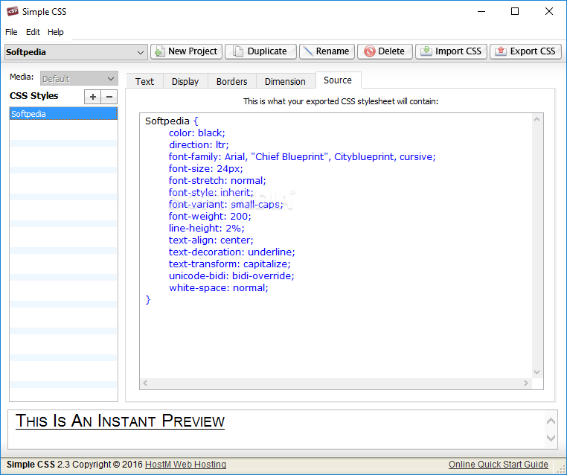Click the Duplicate project button
Image resolution: width=567 pixels, height=475 pixels.
click(x=260, y=51)
